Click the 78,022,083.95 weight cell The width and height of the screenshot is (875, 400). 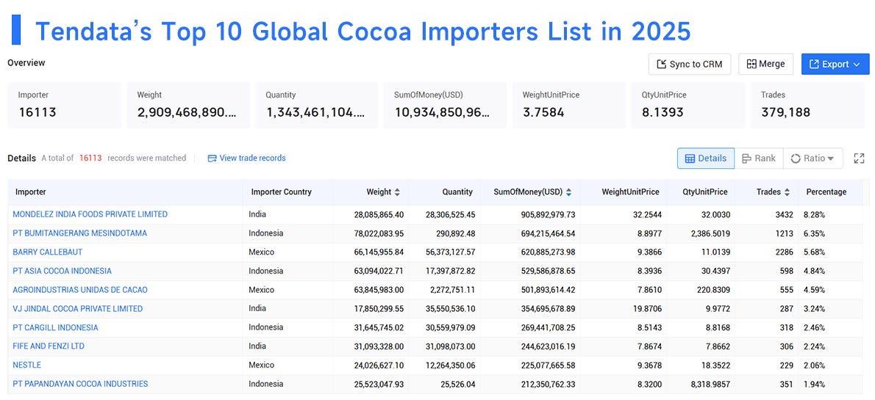371,233
